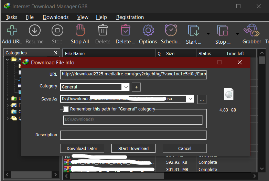Click the Description input field
The image size is (269, 181).
133,135
